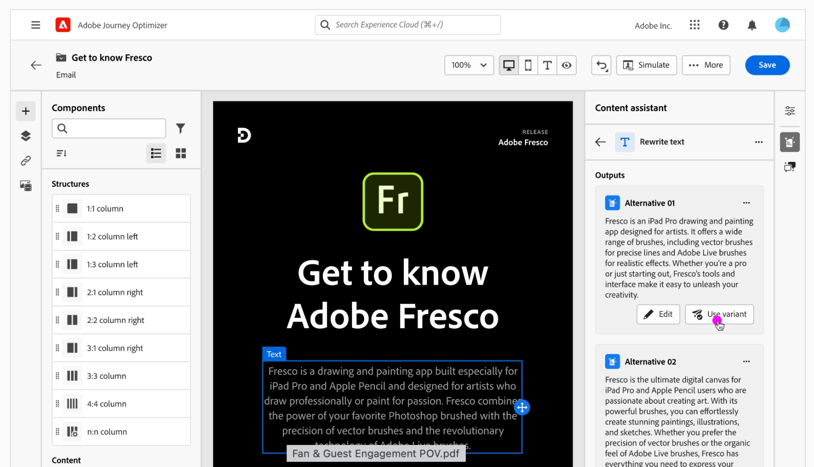Open the help question mark icon
Screen dimensions: 814x467
[x=723, y=25]
